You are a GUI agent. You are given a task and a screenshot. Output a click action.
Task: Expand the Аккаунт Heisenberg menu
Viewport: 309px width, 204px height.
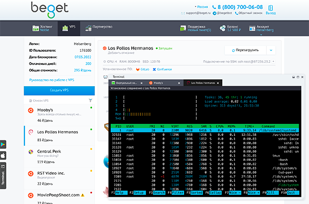click(x=261, y=28)
